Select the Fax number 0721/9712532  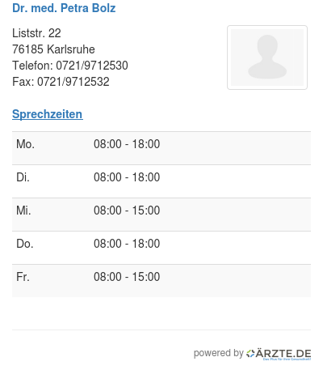click(73, 82)
